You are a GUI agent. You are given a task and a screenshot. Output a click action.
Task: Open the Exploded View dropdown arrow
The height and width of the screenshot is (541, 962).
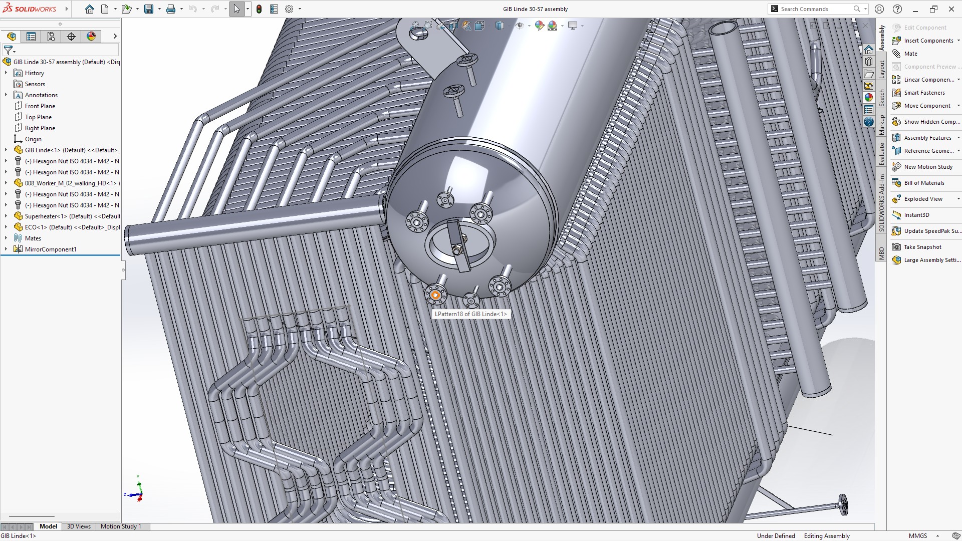(x=958, y=199)
